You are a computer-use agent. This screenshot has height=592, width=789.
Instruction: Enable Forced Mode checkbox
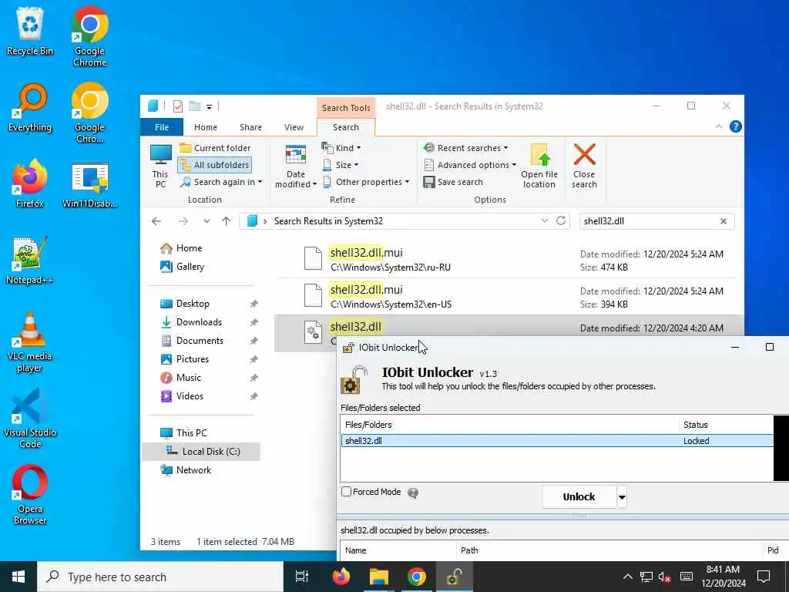click(x=346, y=492)
